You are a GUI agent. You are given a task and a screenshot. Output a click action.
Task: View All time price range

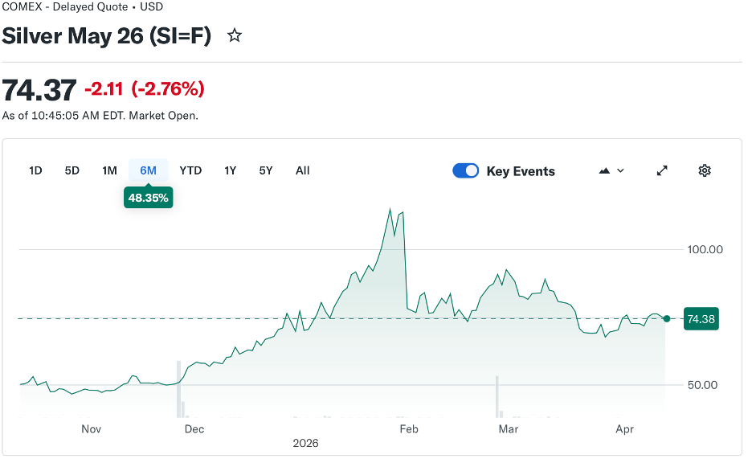(302, 170)
